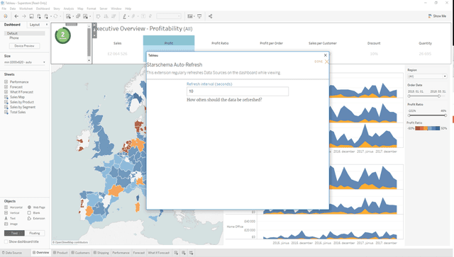Click the Profit Ratio slider right handle

click(445, 115)
